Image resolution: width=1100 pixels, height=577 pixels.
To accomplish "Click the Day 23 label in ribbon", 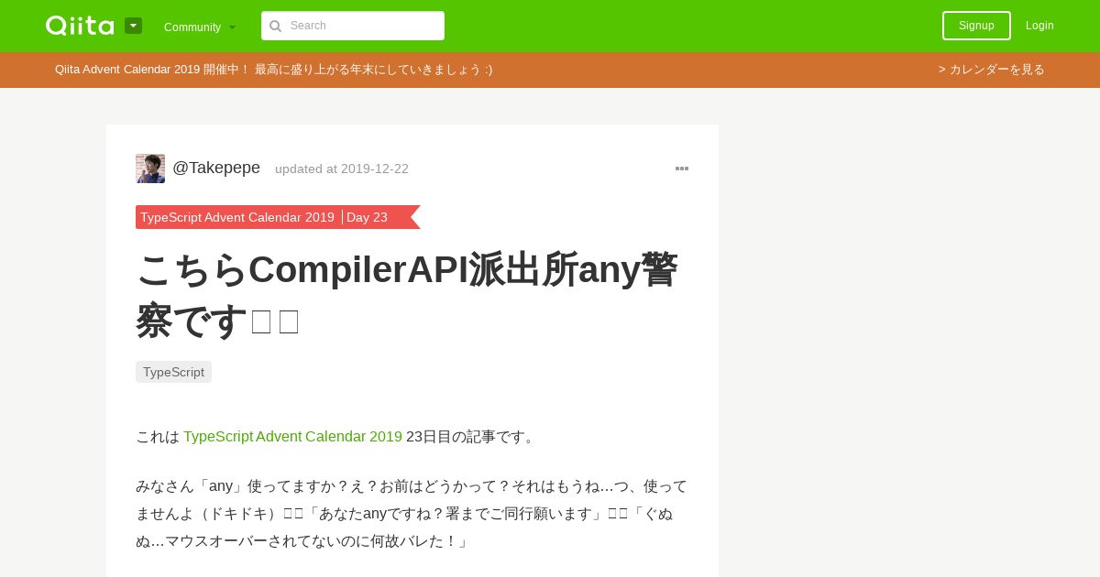I will 367,217.
